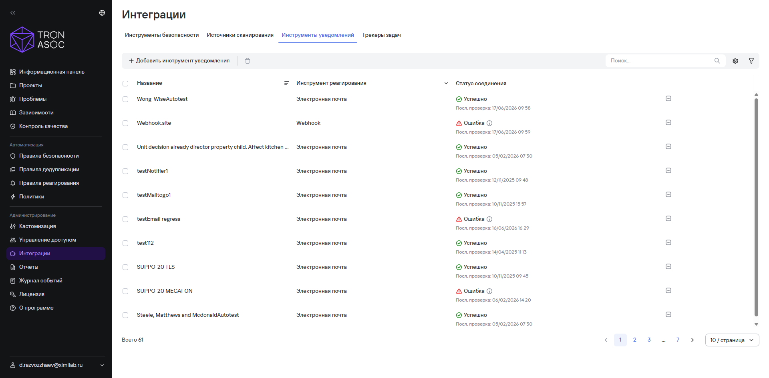Go to next page arrow

693,340
